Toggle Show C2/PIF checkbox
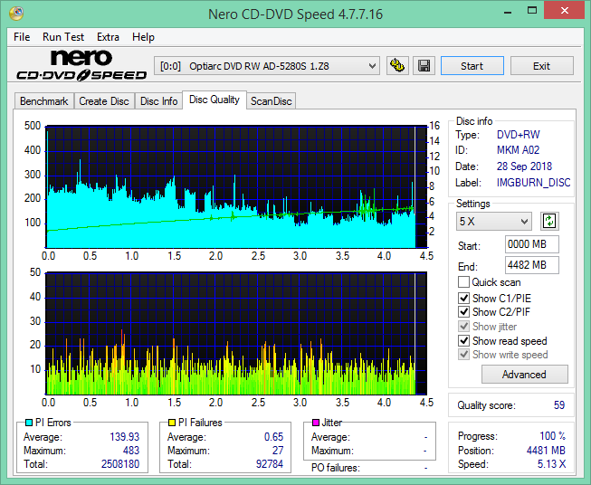Screen dimensions: 591x485 463,312
